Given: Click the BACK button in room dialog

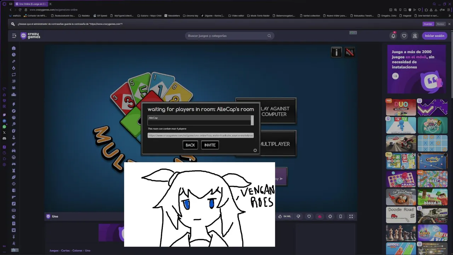Looking at the screenshot, I should tap(190, 145).
